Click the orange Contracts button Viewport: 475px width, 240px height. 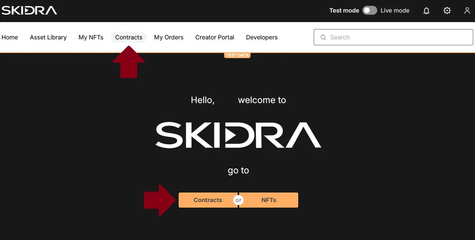click(208, 200)
